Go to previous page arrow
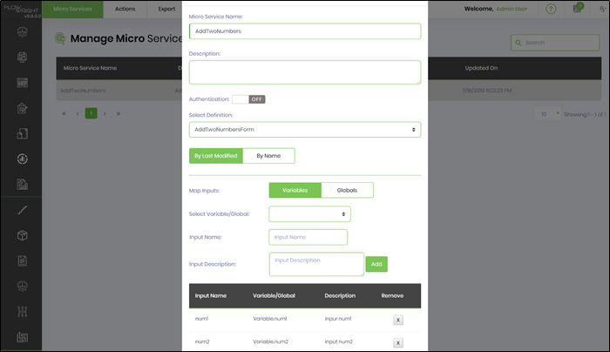 (78, 113)
